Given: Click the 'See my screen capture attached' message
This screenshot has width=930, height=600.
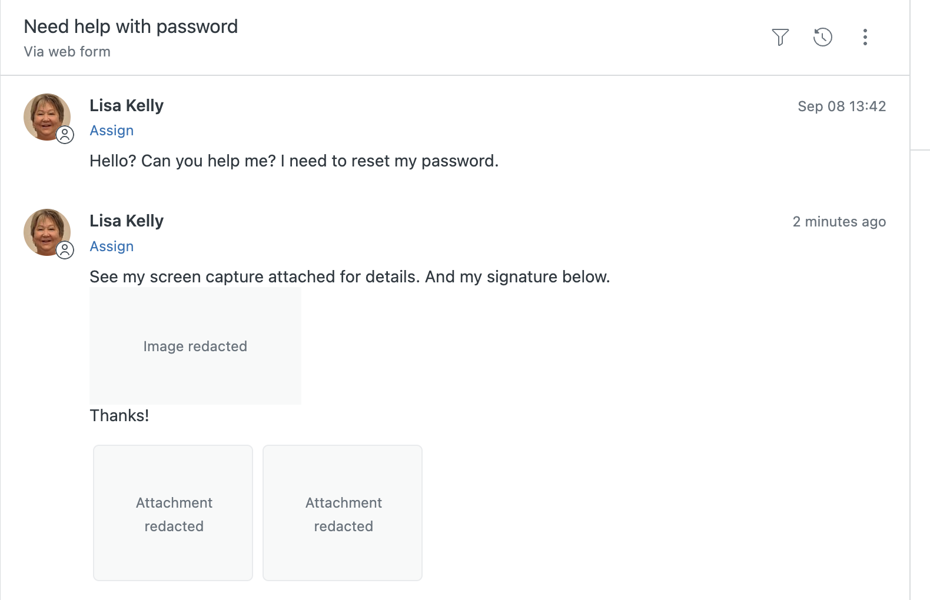Looking at the screenshot, I should [x=350, y=277].
